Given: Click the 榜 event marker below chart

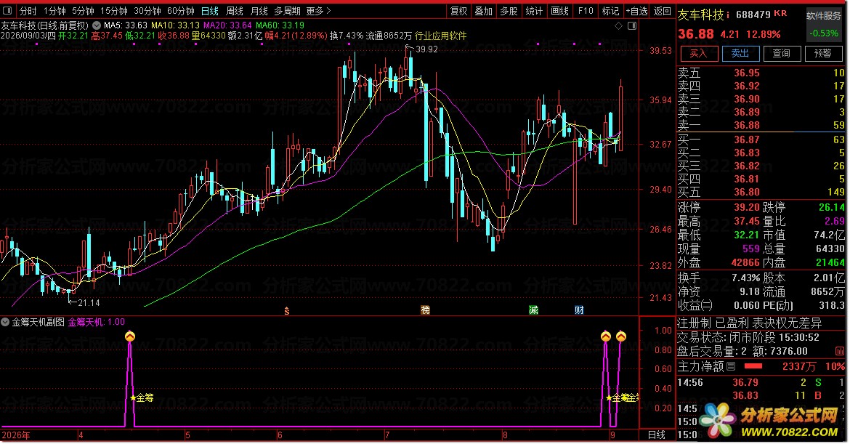Looking at the screenshot, I should 425,310.
